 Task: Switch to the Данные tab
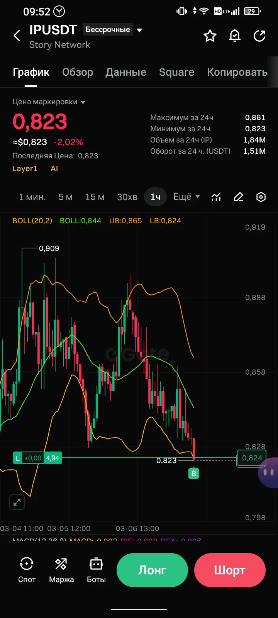coord(126,72)
